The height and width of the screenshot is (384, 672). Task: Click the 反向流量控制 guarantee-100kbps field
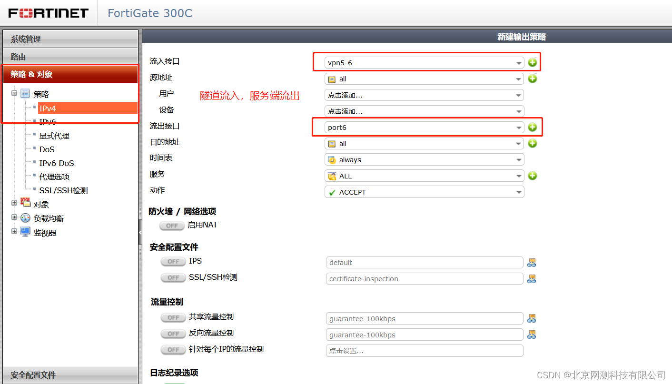(425, 335)
